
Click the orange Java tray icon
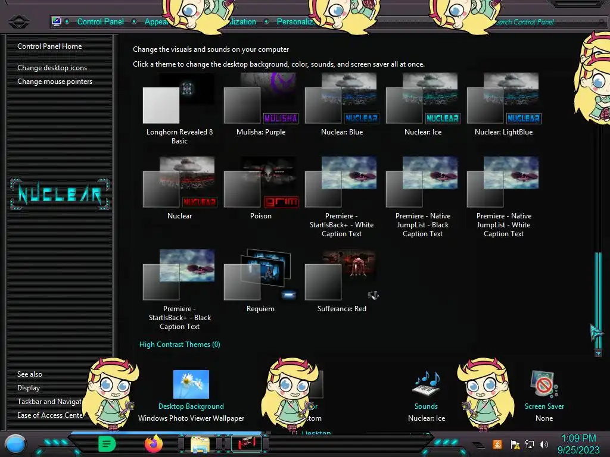[497, 444]
